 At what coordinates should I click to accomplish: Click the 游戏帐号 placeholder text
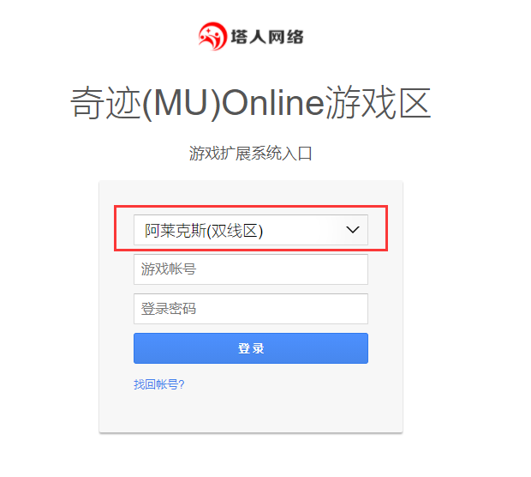[169, 269]
